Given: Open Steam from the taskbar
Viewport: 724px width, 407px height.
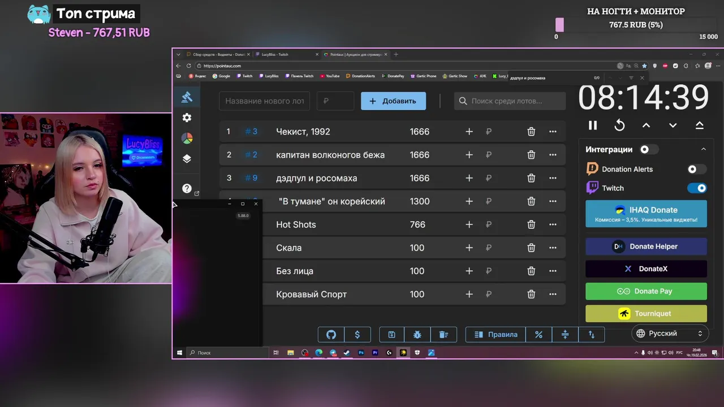Looking at the screenshot, I should tap(347, 353).
